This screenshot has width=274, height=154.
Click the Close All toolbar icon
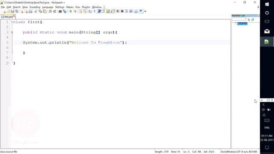coord(26,12)
